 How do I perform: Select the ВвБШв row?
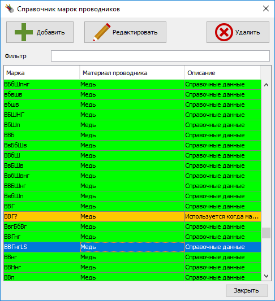point(132,165)
